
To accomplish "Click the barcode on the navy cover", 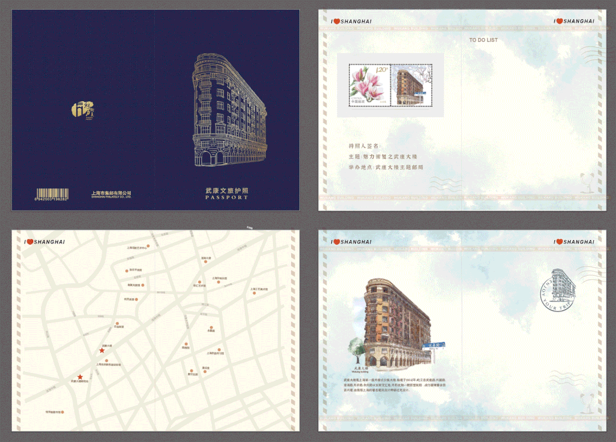I will 53,192.
